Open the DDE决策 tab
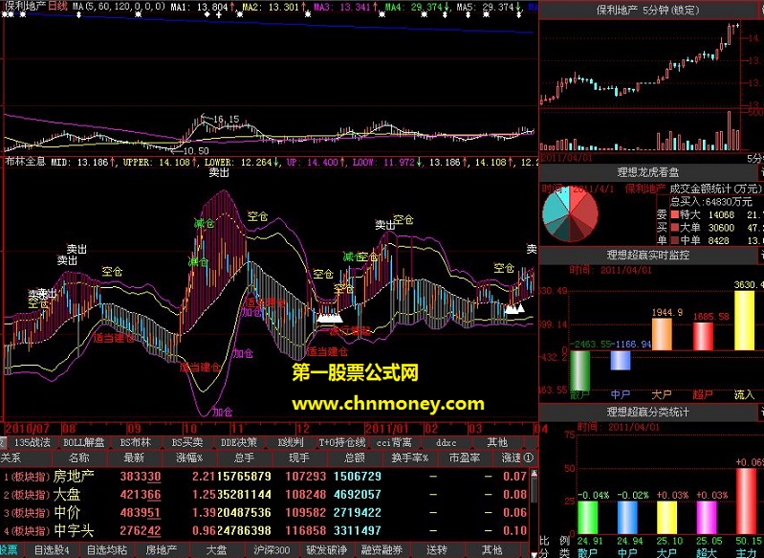The height and width of the screenshot is (558, 764). tap(239, 442)
